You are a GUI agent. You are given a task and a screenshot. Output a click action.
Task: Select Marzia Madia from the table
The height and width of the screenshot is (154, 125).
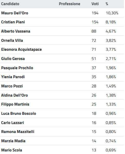[13, 141]
